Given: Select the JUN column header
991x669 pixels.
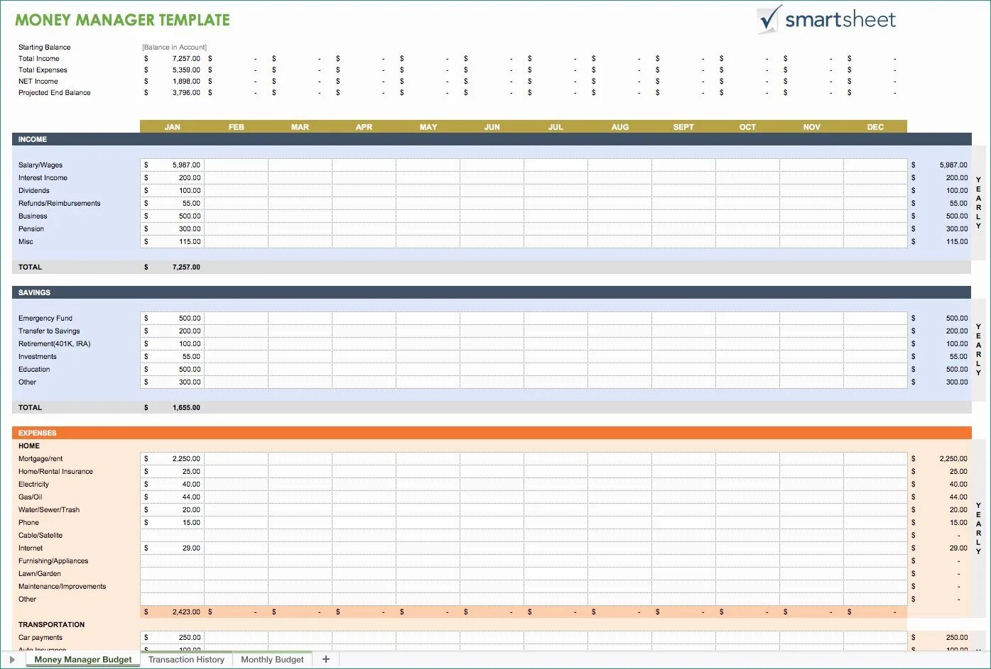Looking at the screenshot, I should coord(492,127).
